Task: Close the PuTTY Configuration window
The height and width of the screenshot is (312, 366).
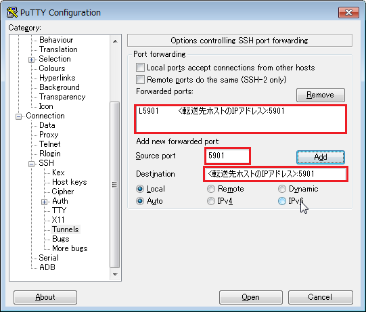Action: pos(348,12)
